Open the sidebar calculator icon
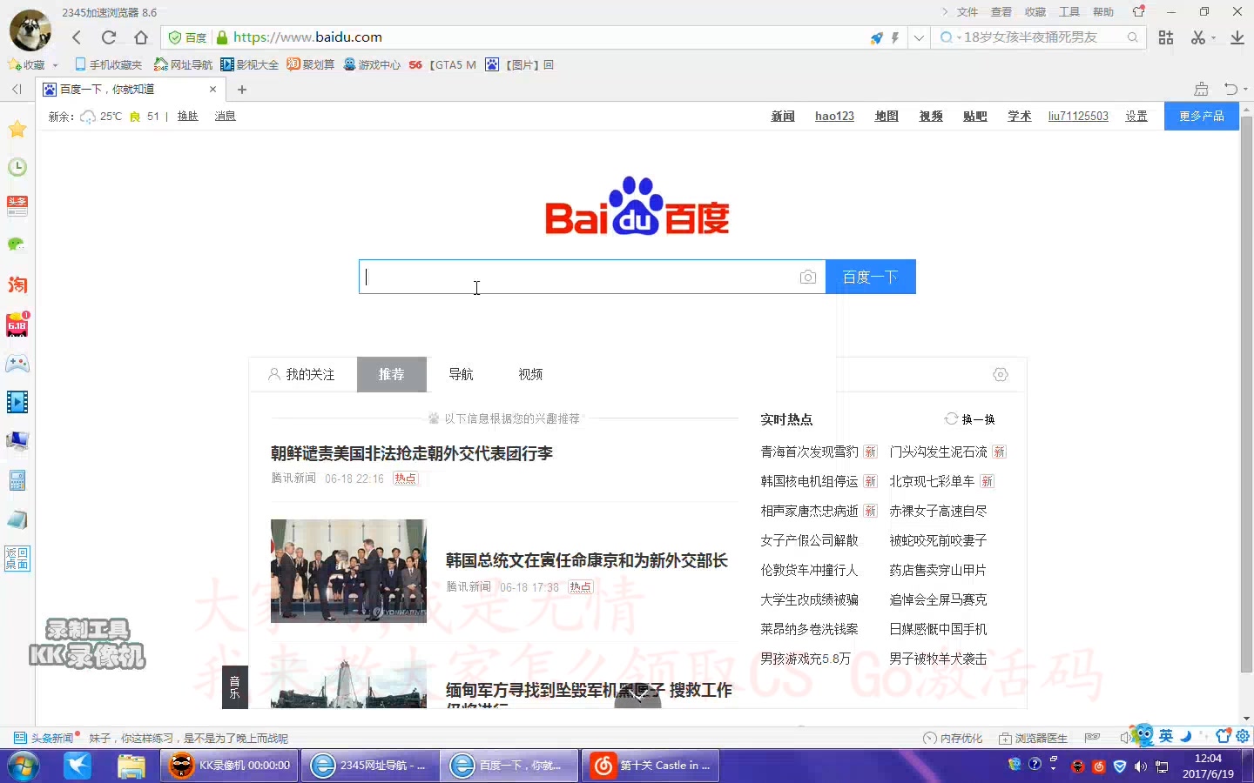The width and height of the screenshot is (1254, 783). (17, 480)
